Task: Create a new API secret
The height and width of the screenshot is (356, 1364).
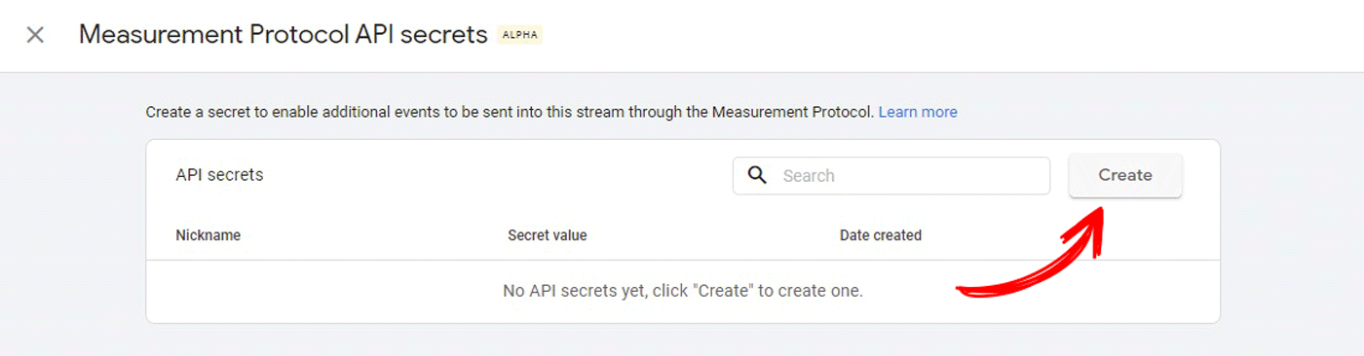Action: pos(1125,175)
